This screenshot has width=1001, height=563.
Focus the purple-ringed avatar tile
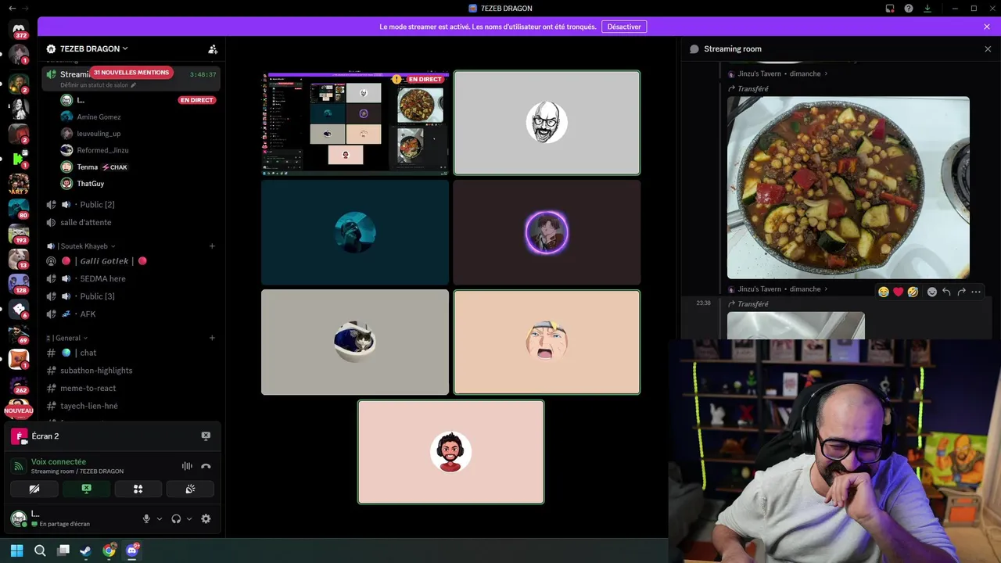(x=547, y=232)
